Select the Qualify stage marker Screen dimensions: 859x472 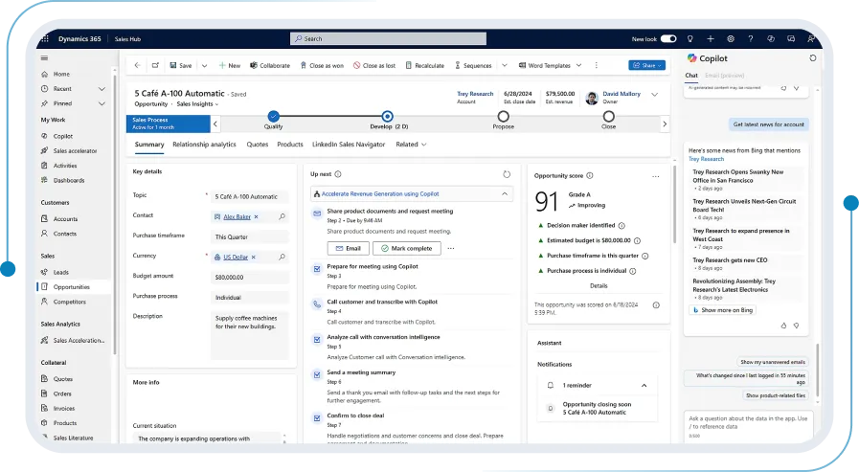[x=273, y=116]
